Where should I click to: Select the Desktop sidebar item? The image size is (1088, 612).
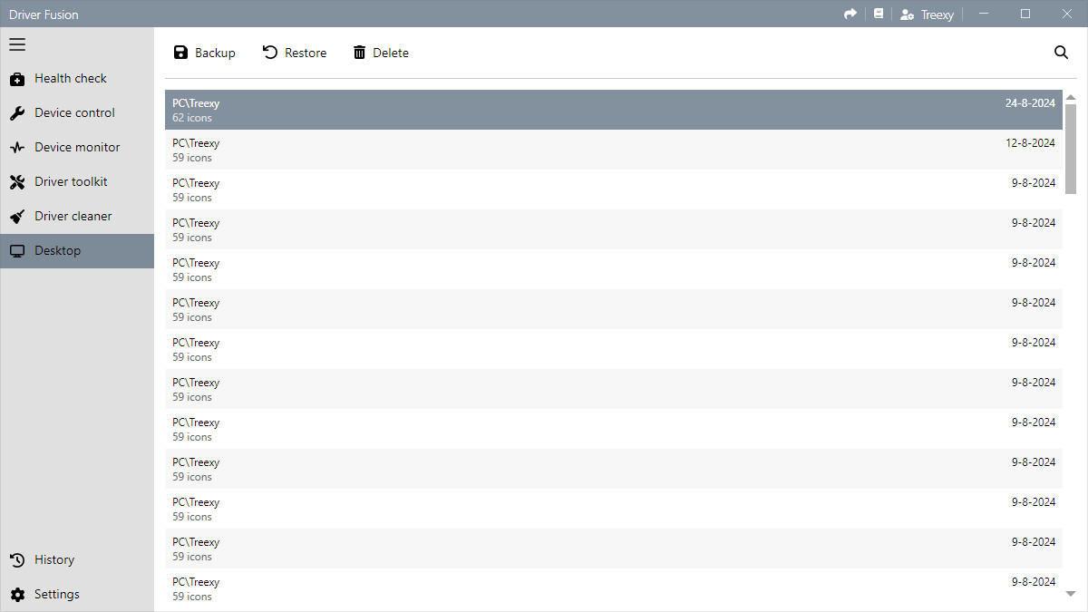pyautogui.click(x=77, y=251)
